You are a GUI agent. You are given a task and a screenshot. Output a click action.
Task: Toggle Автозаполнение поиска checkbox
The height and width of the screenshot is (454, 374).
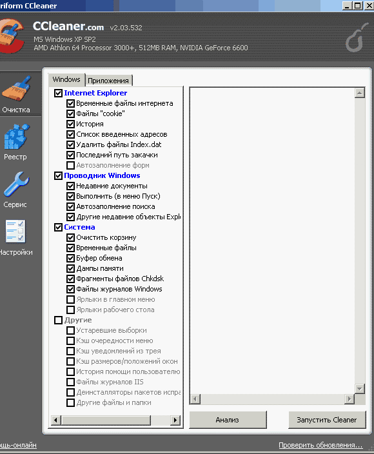point(70,206)
